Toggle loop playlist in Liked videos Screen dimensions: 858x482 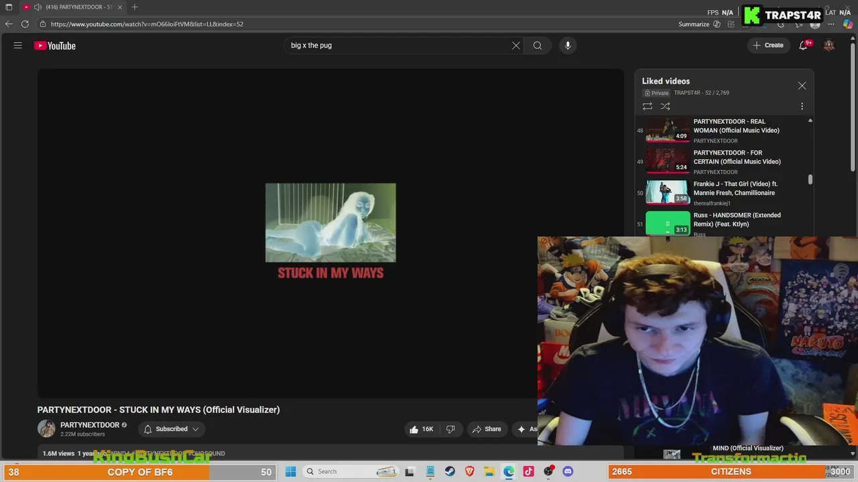[648, 106]
